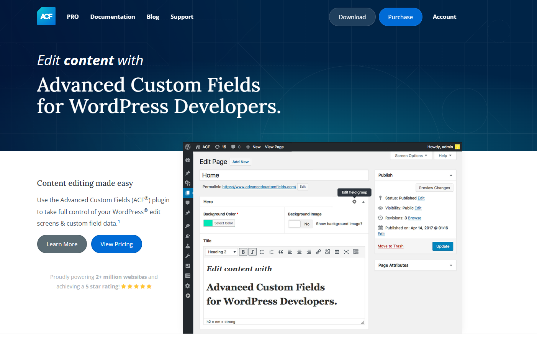Open the Heading 2 format dropdown
The image size is (537, 339).
(x=222, y=252)
